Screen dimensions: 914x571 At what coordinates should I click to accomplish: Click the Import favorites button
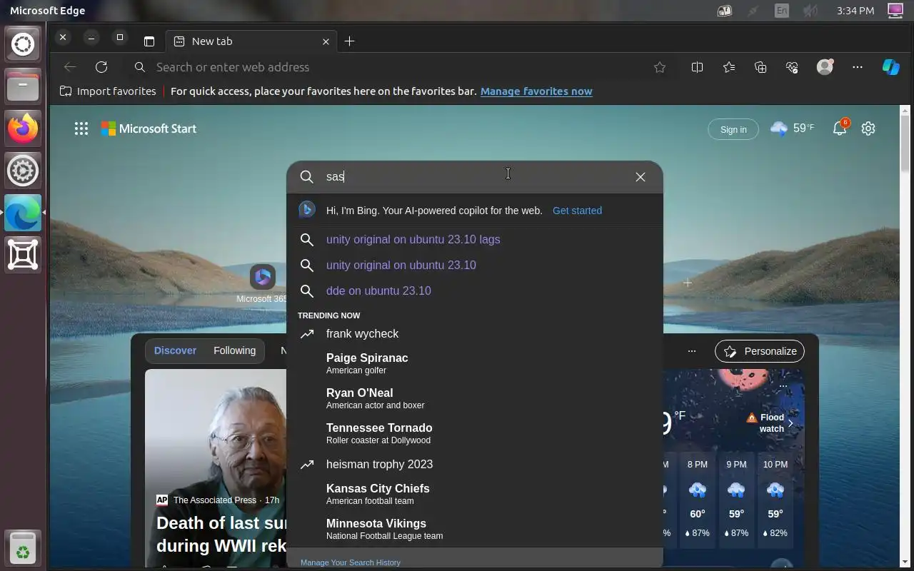point(108,91)
